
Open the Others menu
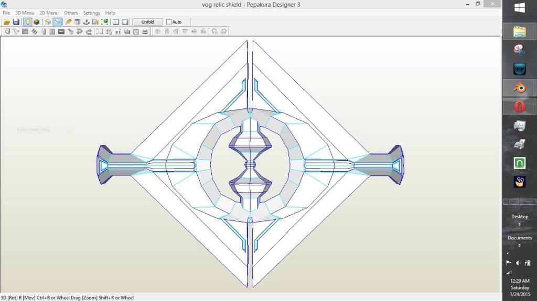tap(71, 13)
